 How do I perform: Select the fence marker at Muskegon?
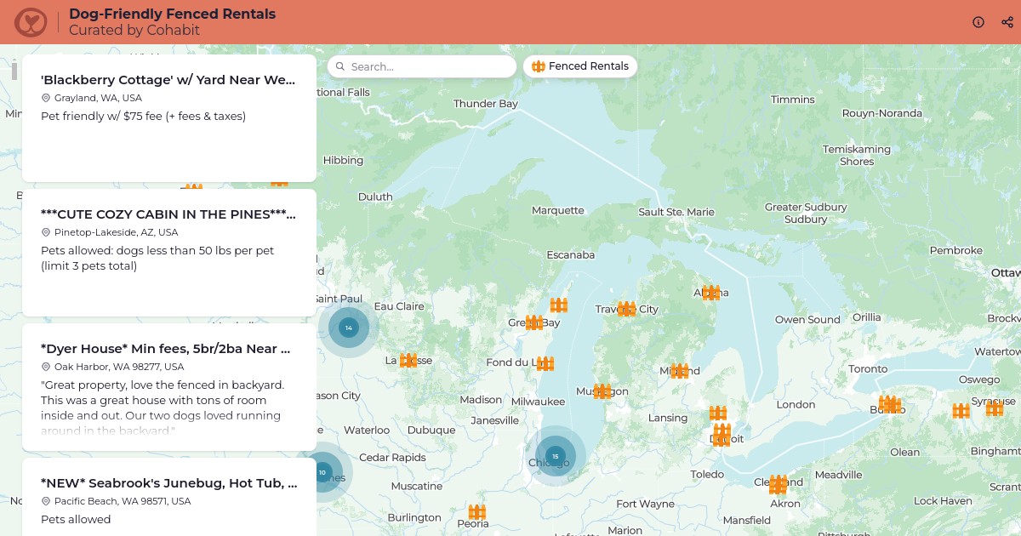coord(602,391)
